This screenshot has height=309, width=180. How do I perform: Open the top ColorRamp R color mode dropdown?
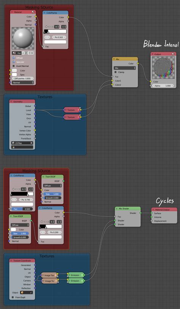[57, 27]
